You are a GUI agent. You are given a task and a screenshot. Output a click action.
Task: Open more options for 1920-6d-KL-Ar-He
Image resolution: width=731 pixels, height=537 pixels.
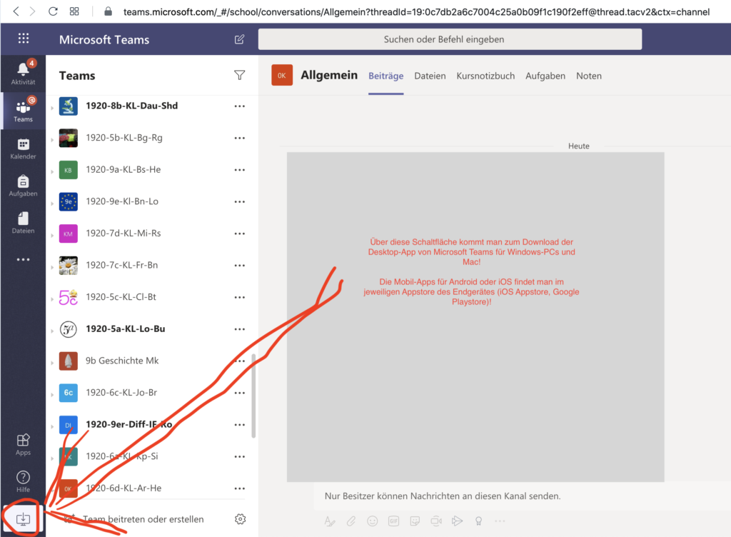(x=240, y=488)
